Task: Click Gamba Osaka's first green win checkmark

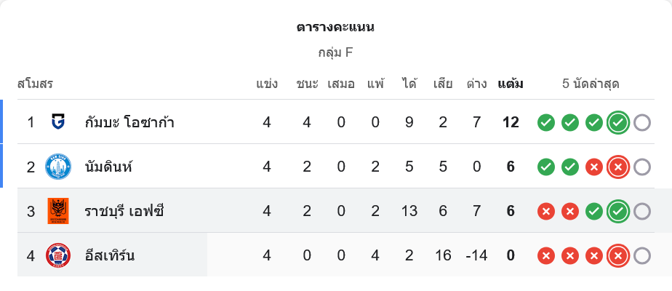Action: (x=546, y=122)
